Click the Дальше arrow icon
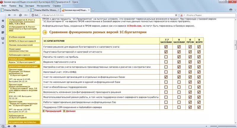237x128 pixels. point(64,111)
